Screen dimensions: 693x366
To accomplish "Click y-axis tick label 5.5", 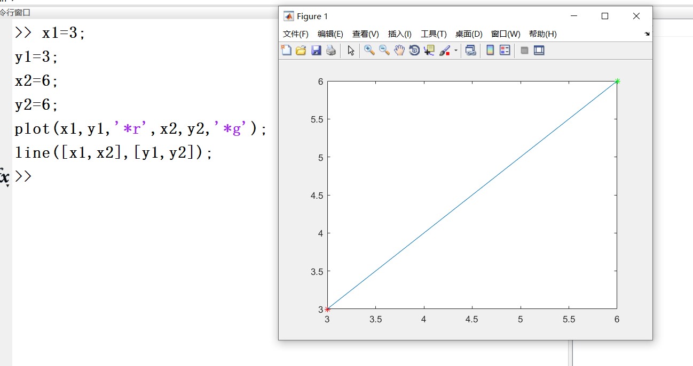I will [317, 119].
